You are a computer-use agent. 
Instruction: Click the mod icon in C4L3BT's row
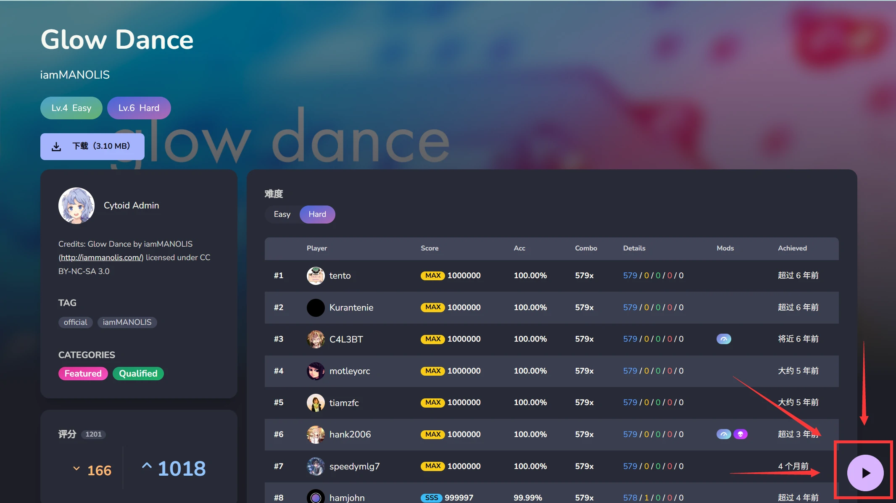(724, 339)
